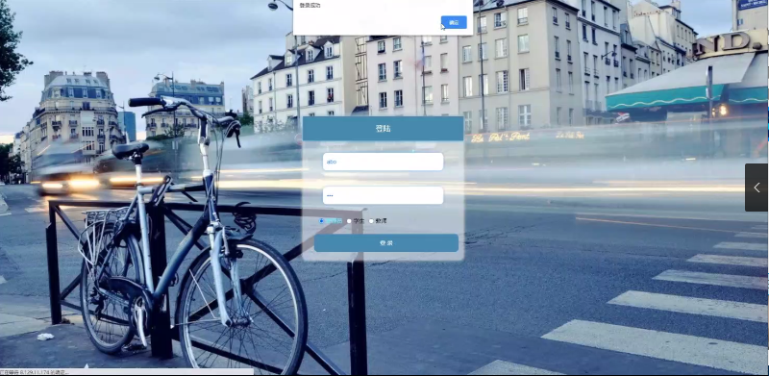The height and width of the screenshot is (376, 769).
Task: Click the empty white area of the alert
Action: [368, 22]
